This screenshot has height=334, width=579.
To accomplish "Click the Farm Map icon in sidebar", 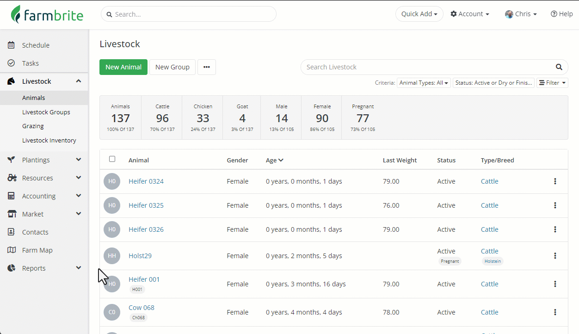I will click(x=12, y=250).
